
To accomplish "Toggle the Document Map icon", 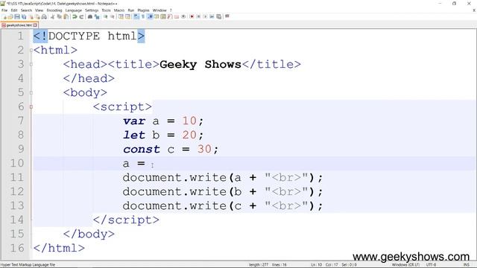I will (163, 16).
